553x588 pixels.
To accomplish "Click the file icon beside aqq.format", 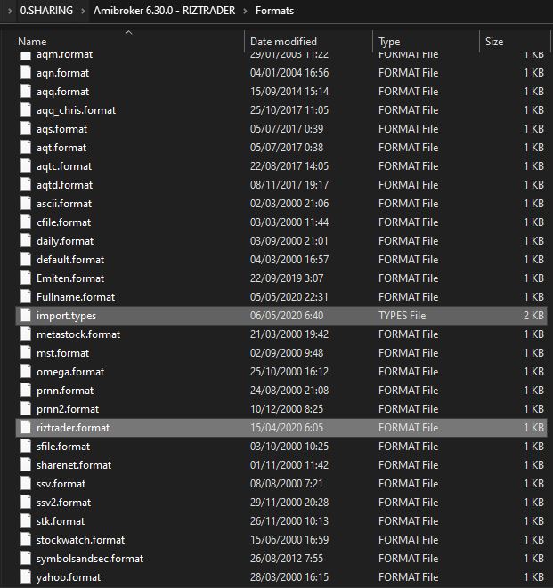I will 26,91.
